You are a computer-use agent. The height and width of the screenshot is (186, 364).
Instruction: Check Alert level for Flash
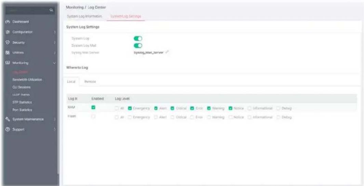pos(156,117)
